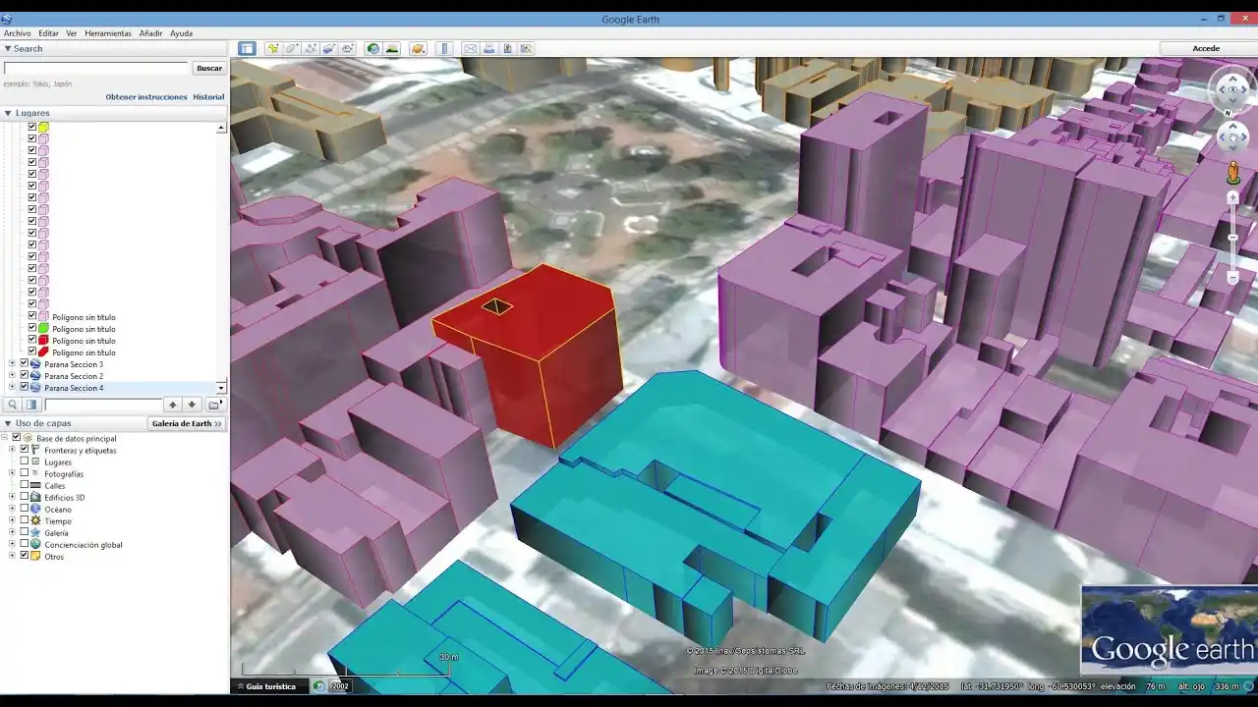The image size is (1258, 707).
Task: Click the Buscar search button
Action: [x=209, y=68]
